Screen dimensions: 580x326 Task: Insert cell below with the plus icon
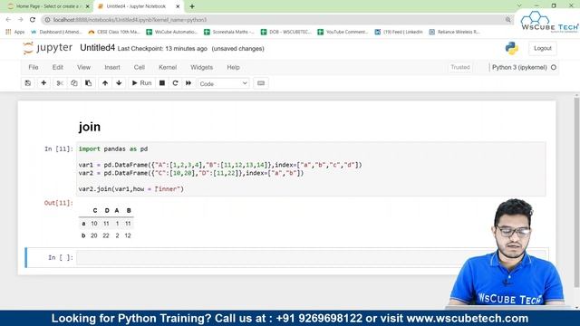click(43, 83)
